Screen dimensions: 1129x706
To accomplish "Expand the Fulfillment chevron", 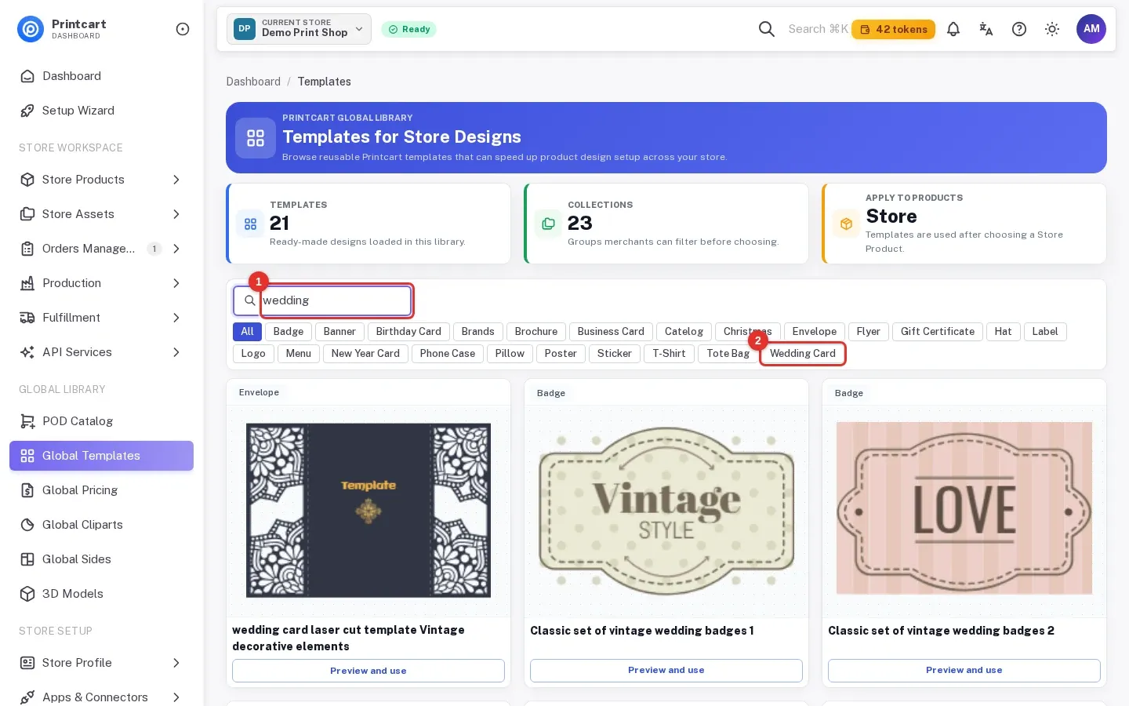I will coord(176,318).
